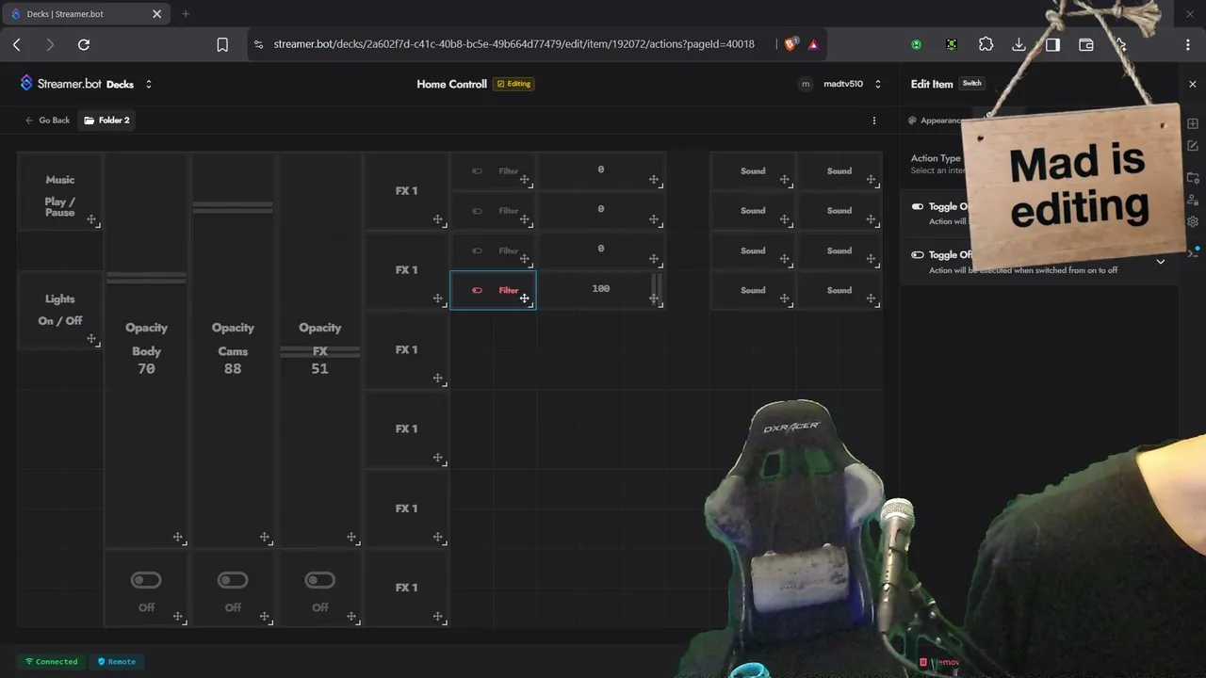This screenshot has width=1206, height=678.
Task: Open browser main menu dots
Action: (1187, 44)
